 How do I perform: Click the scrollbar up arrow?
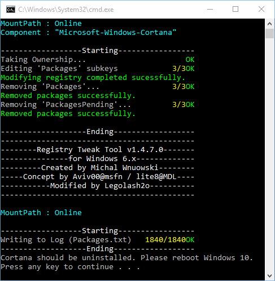click(x=269, y=24)
